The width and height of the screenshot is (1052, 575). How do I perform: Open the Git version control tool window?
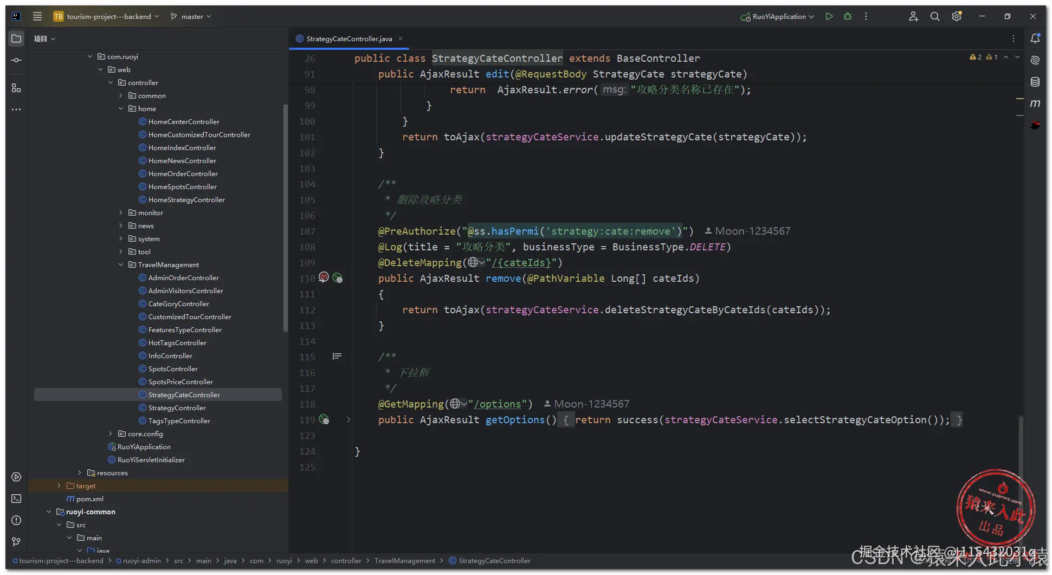(x=16, y=542)
